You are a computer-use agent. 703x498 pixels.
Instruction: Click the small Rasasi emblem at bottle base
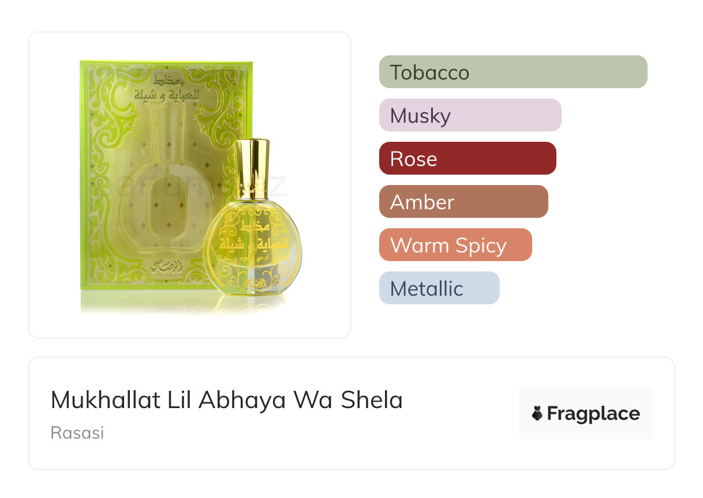click(252, 283)
